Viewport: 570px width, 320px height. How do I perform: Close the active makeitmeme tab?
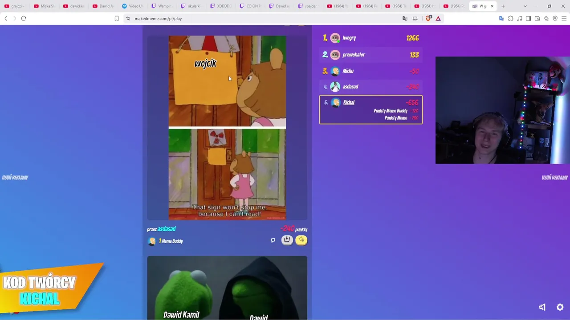(492, 6)
